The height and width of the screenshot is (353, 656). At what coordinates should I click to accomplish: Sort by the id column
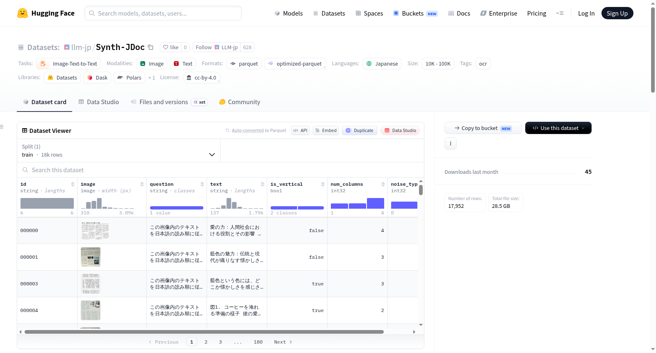click(x=73, y=184)
